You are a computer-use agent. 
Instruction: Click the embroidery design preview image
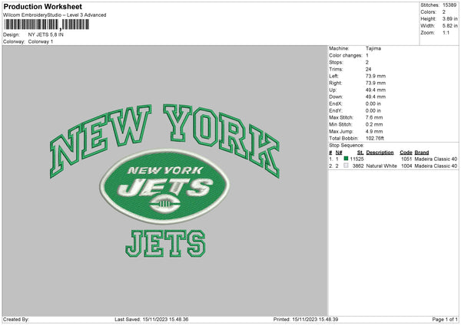click(x=164, y=181)
